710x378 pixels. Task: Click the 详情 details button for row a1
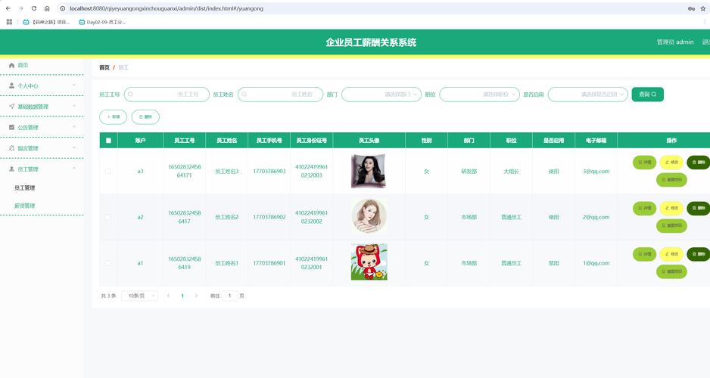644,254
